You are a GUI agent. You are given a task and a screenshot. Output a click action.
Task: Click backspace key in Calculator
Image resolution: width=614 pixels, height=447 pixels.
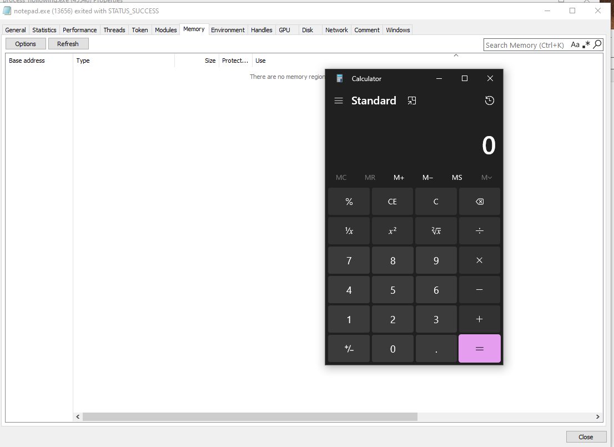479,202
